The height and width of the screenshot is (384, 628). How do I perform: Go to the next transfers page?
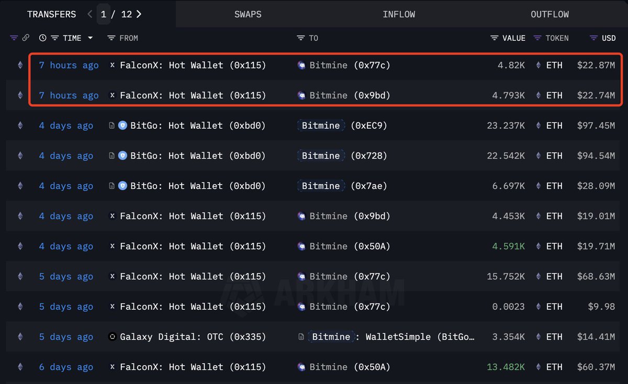click(x=139, y=14)
